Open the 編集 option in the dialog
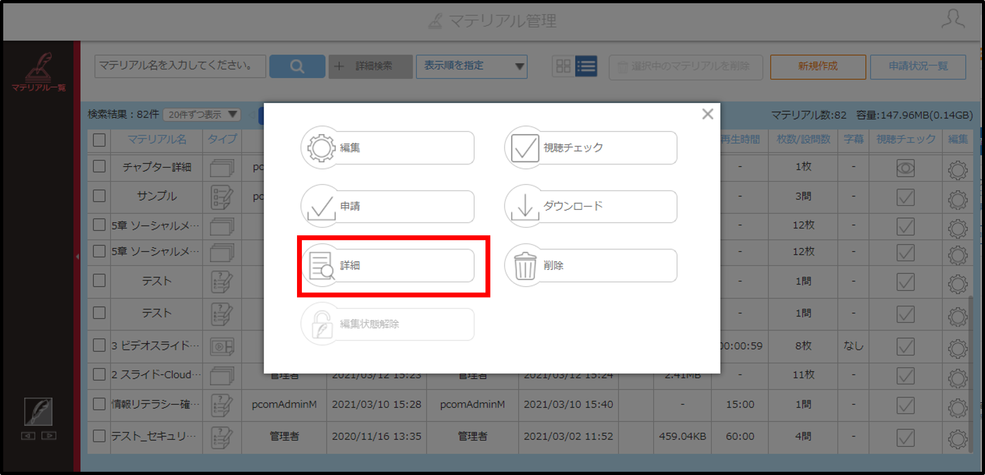Screen dimensions: 985x475 tap(388, 147)
